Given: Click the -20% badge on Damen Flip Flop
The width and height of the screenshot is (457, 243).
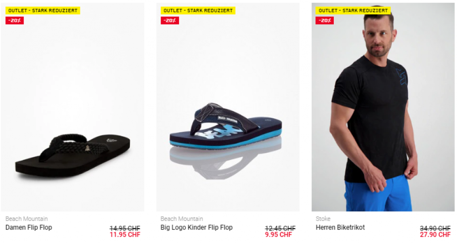Looking at the screenshot, I should coord(15,21).
